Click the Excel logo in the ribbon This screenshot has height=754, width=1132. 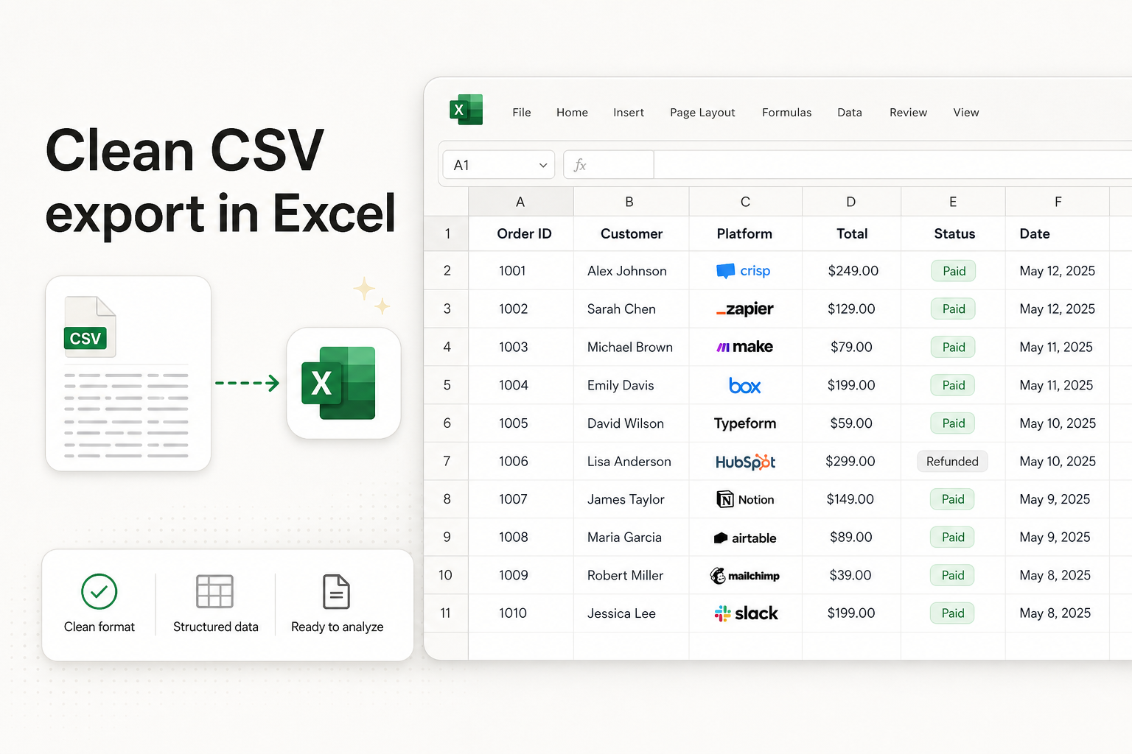467,110
